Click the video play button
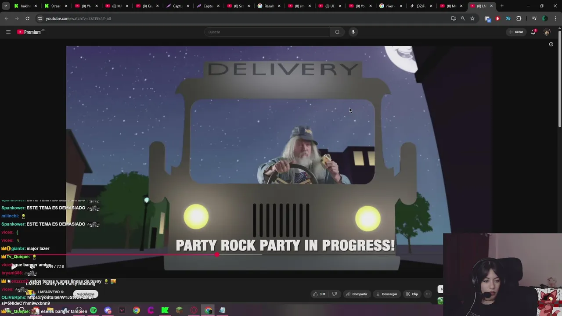 tap(14, 266)
